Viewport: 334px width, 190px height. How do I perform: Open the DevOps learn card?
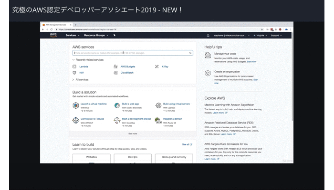[133, 159]
